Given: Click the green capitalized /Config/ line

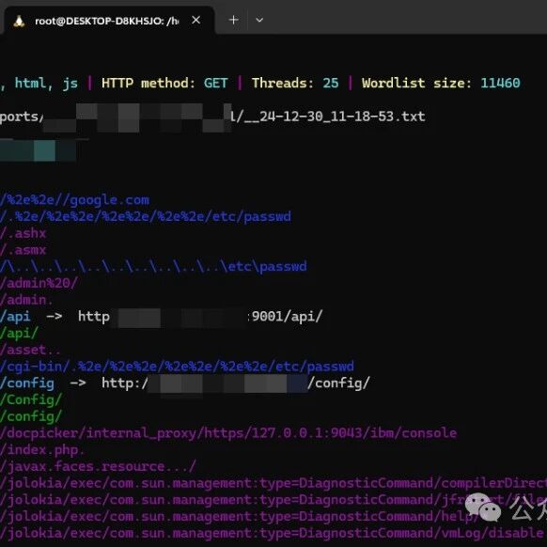Looking at the screenshot, I should point(31,400).
